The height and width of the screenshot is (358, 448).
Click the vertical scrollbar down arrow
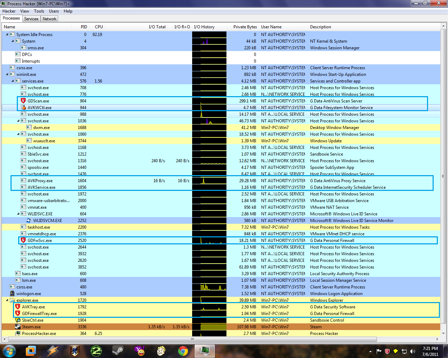tap(443, 333)
